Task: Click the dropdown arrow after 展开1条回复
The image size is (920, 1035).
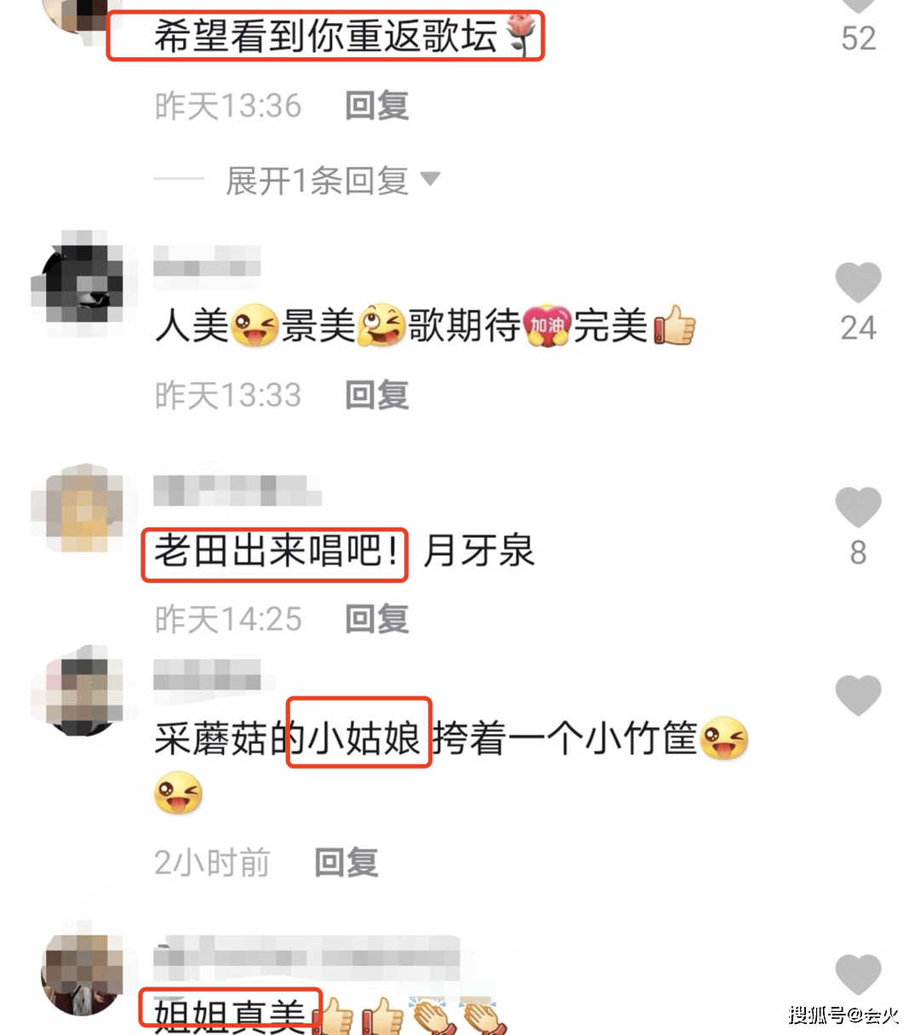Action: [431, 179]
